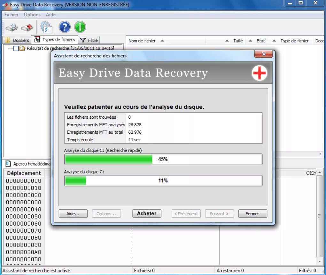Click the quick search 45% progress bar
Image resolution: width=326 pixels, height=275 pixels.
(163, 159)
